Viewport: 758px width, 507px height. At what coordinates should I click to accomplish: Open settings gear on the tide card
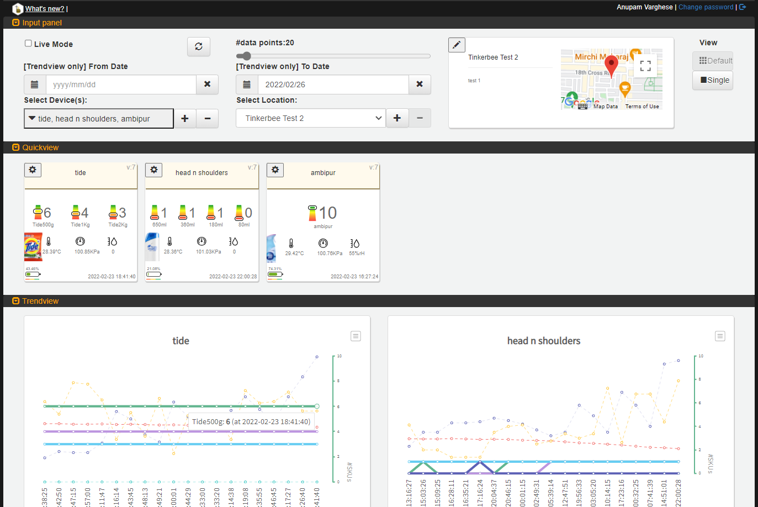(x=32, y=170)
